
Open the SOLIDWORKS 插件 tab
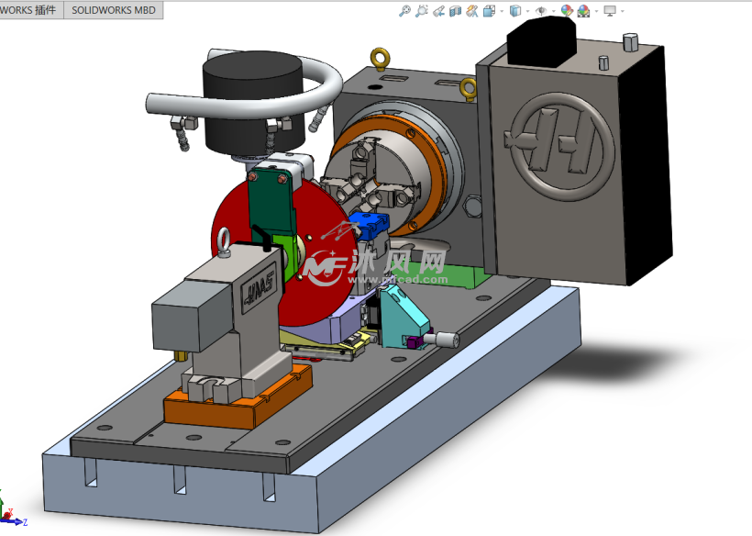pos(29,10)
